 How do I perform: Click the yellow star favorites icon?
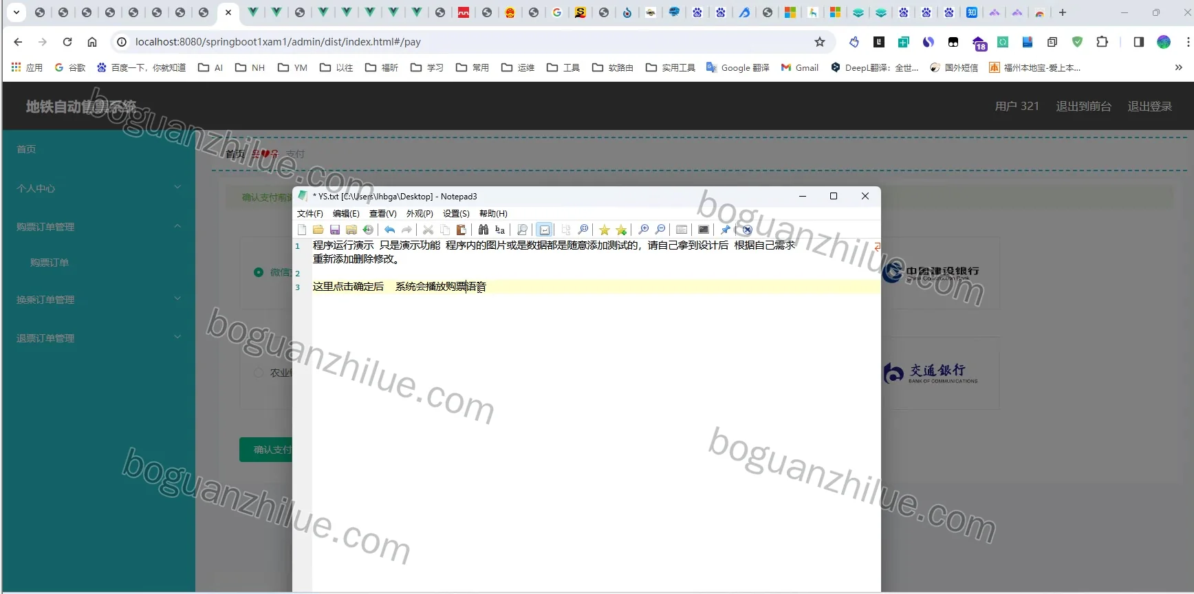(x=605, y=230)
